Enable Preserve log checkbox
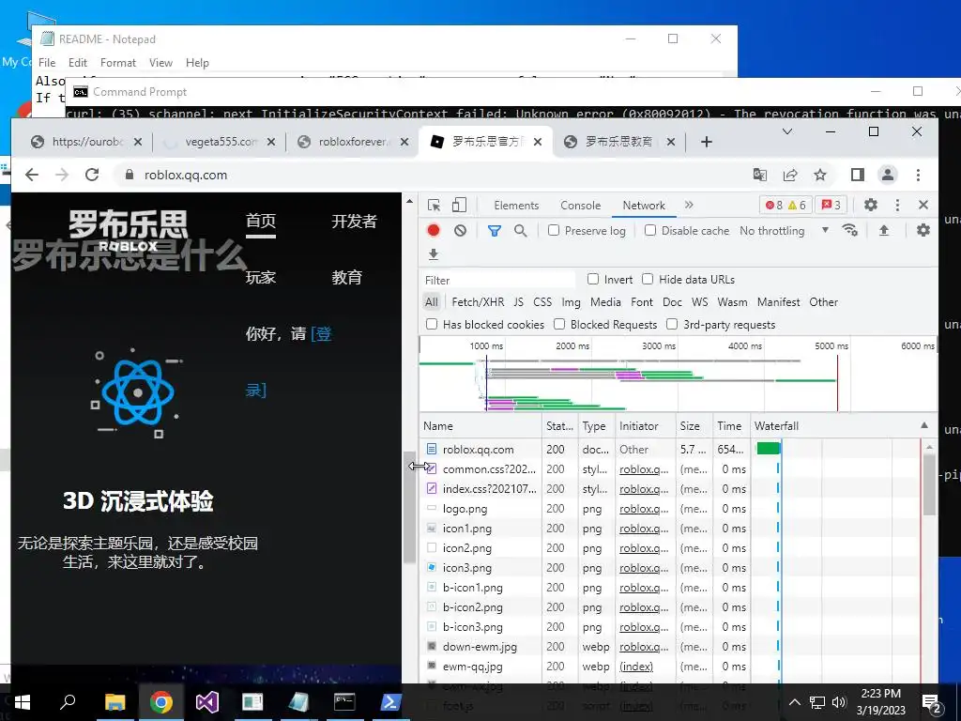The height and width of the screenshot is (721, 961). point(554,230)
